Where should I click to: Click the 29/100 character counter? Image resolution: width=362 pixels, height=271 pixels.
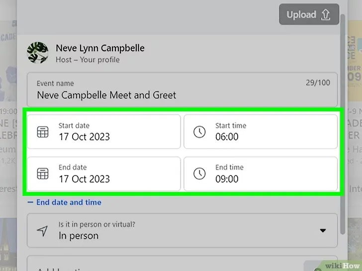click(x=318, y=83)
